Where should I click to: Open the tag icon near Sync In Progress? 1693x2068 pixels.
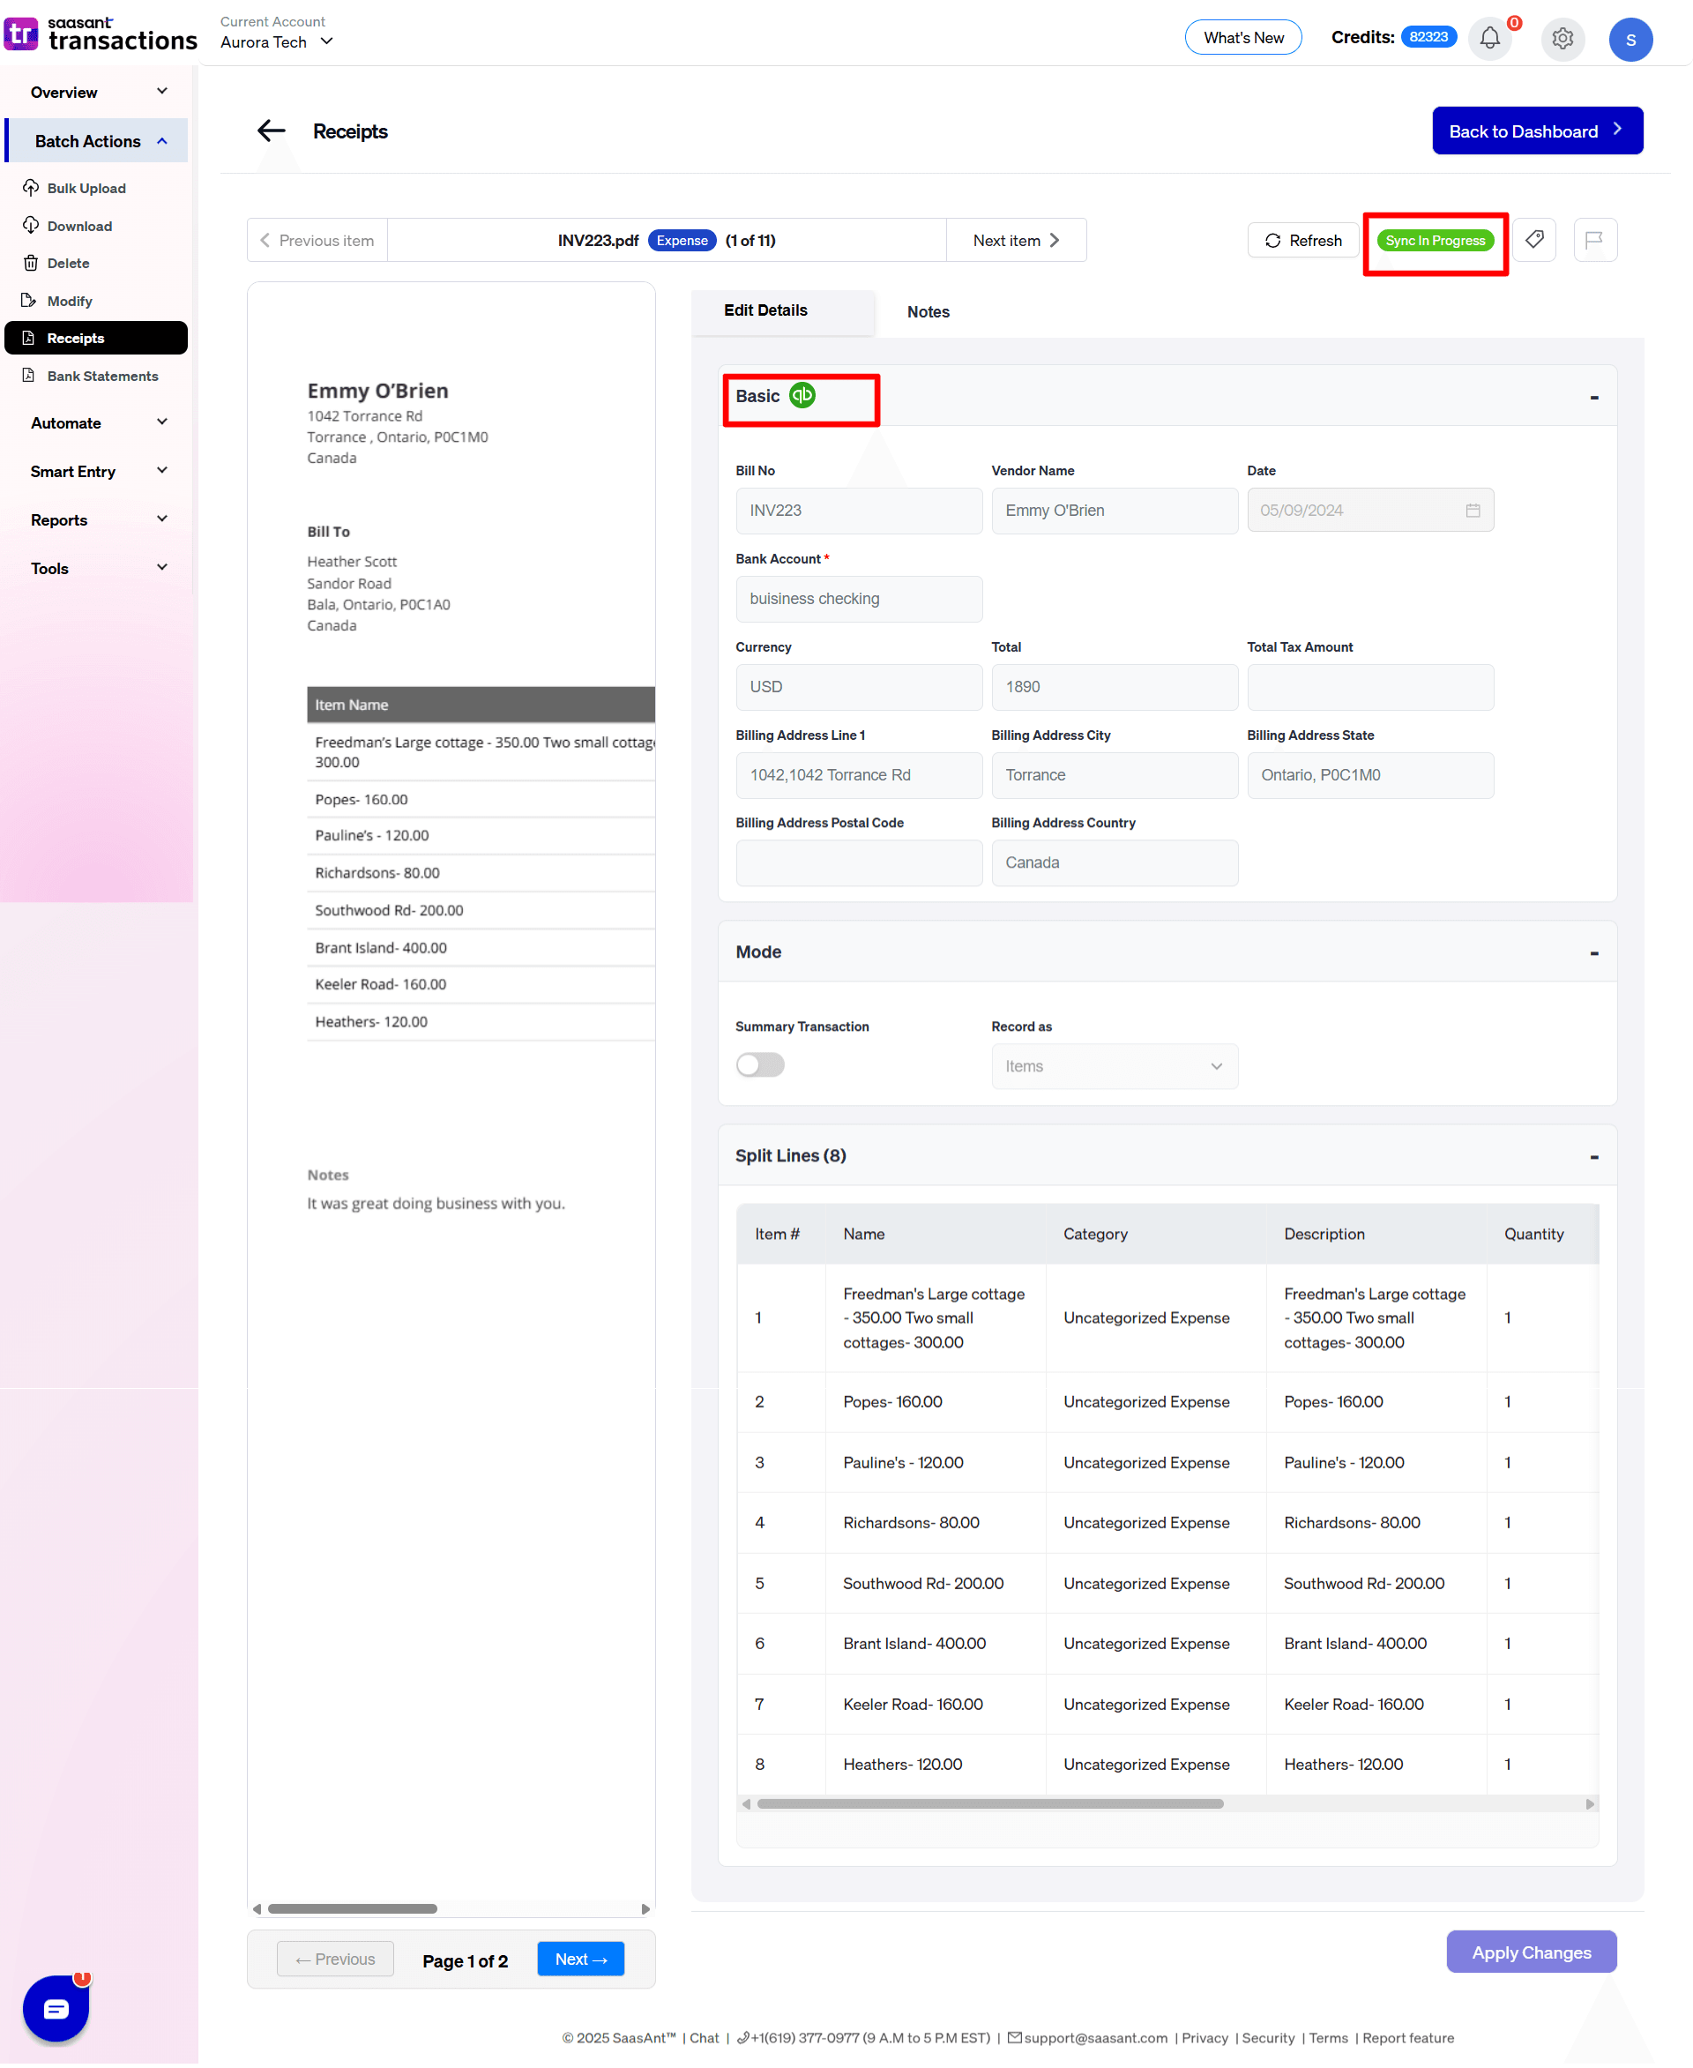click(1533, 240)
